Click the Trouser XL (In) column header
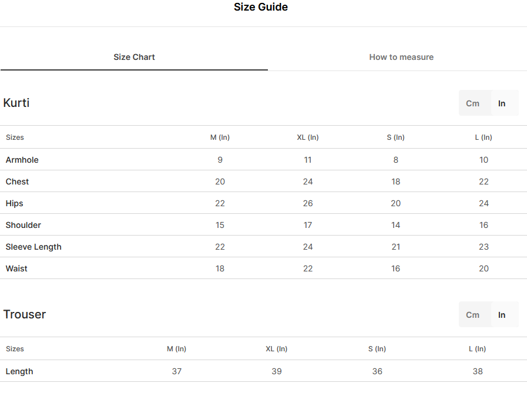 (x=277, y=349)
